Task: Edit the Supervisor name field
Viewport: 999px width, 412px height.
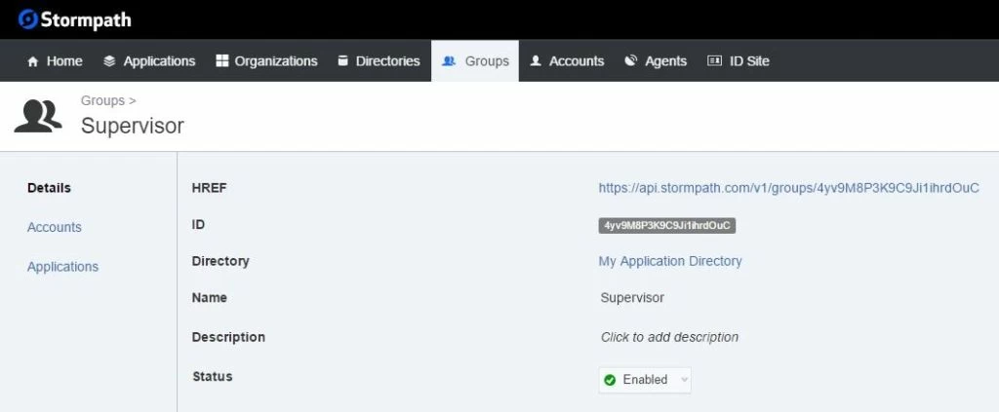Action: (x=632, y=298)
